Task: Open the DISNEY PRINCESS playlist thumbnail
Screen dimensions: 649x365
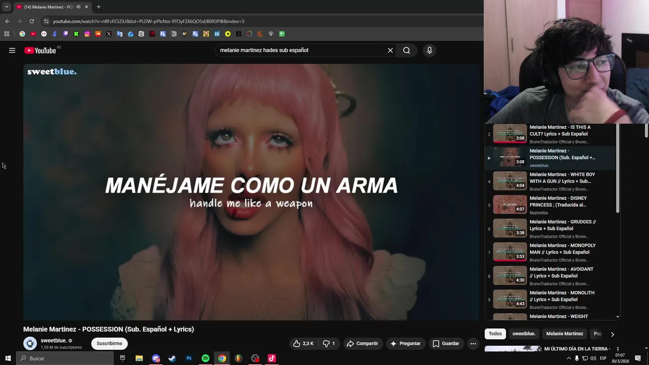Action: 510,205
